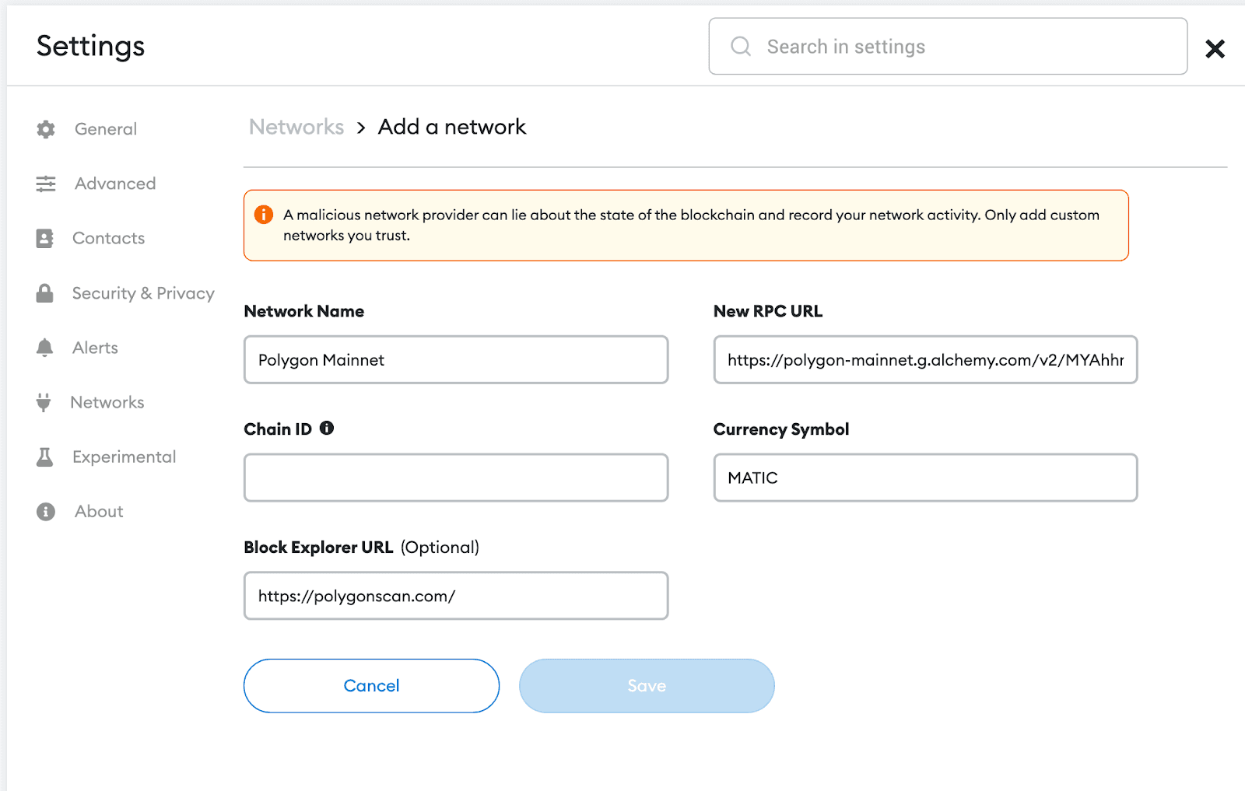Click the Network Name input field
Screen dimensions: 1245x791
pos(455,359)
